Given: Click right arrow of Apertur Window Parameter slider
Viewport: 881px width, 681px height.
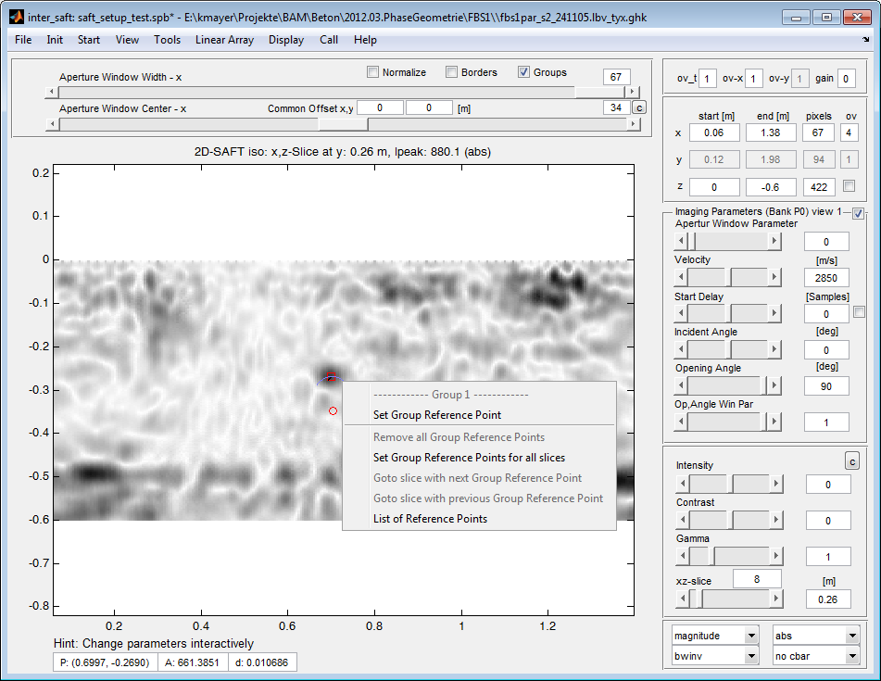Looking at the screenshot, I should (774, 241).
